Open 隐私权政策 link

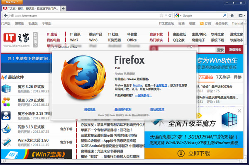point(157,109)
